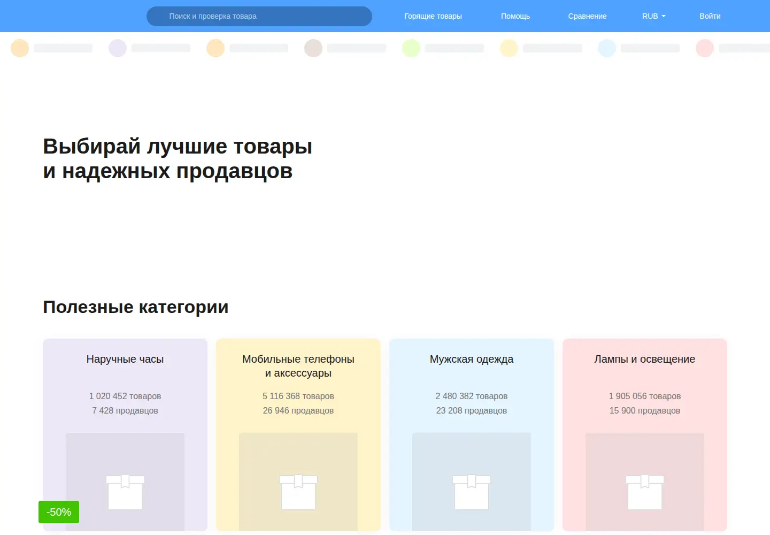Click the '26 946 продавцов' text
770x535 pixels.
(298, 410)
